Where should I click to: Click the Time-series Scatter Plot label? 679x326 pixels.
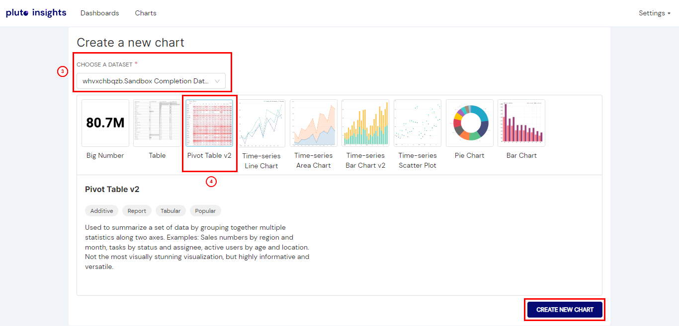(x=418, y=160)
